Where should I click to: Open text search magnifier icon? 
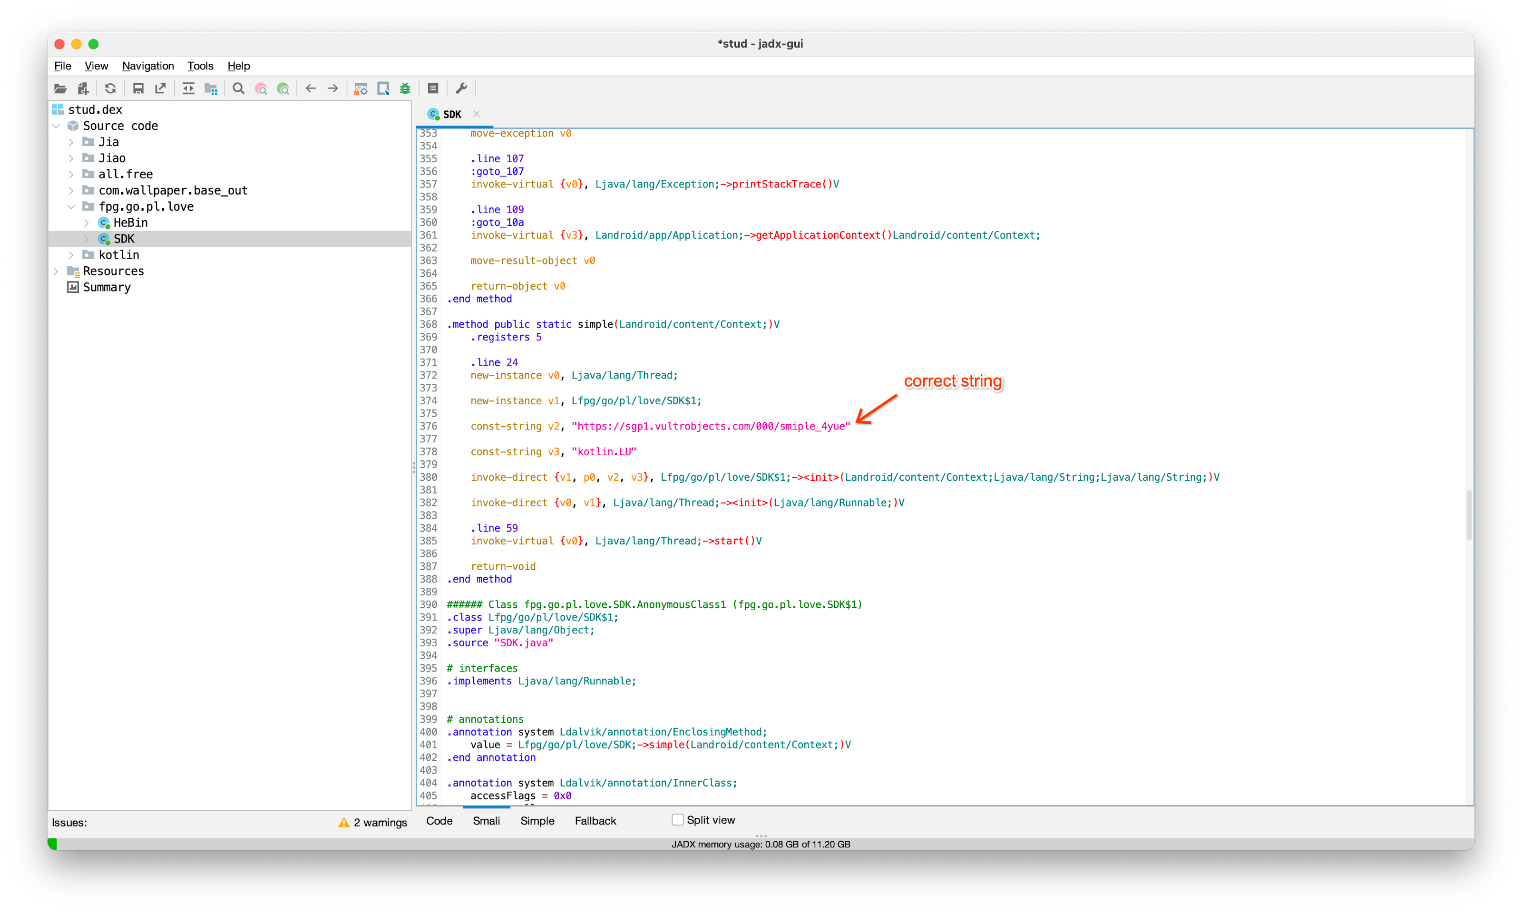click(239, 88)
